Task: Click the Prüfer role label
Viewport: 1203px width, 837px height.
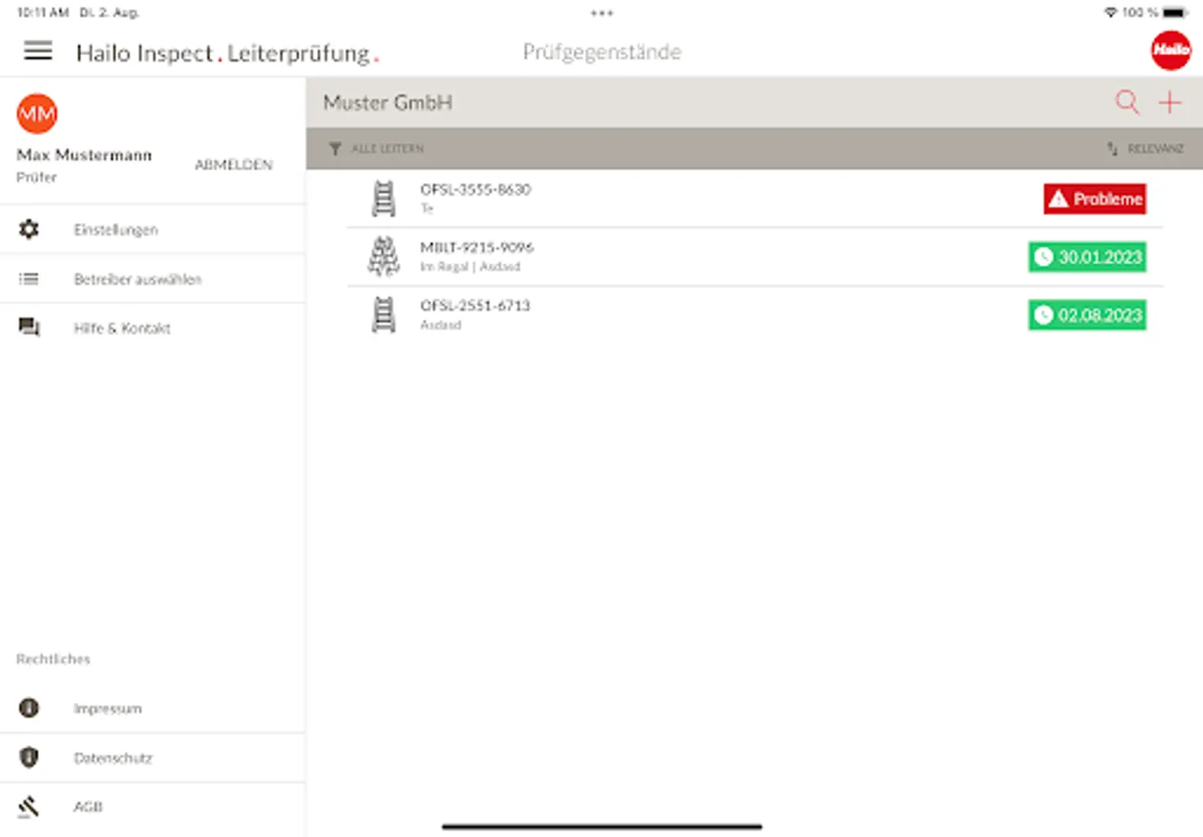Action: [x=37, y=177]
